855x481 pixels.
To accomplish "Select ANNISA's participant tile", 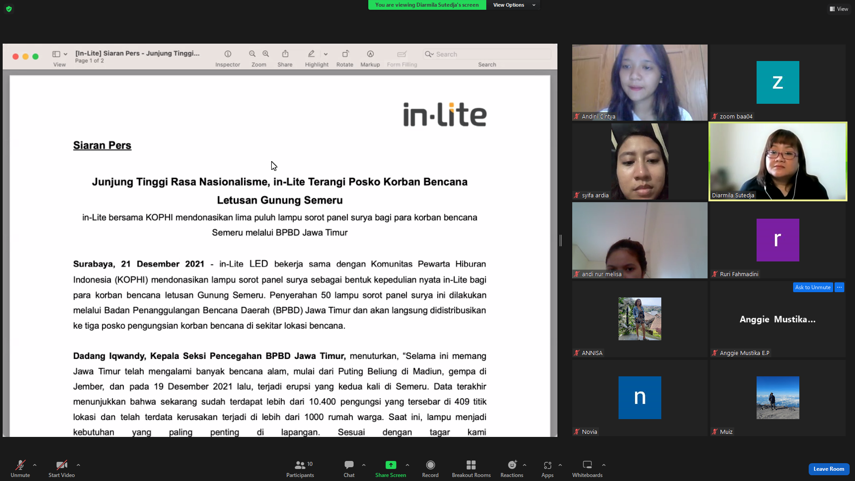I will coord(639,319).
